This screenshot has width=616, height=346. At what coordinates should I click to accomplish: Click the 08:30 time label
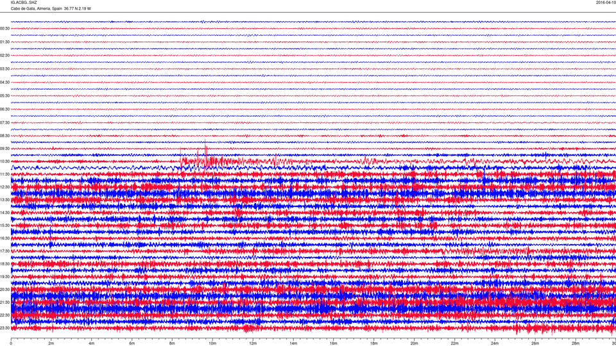(4, 136)
